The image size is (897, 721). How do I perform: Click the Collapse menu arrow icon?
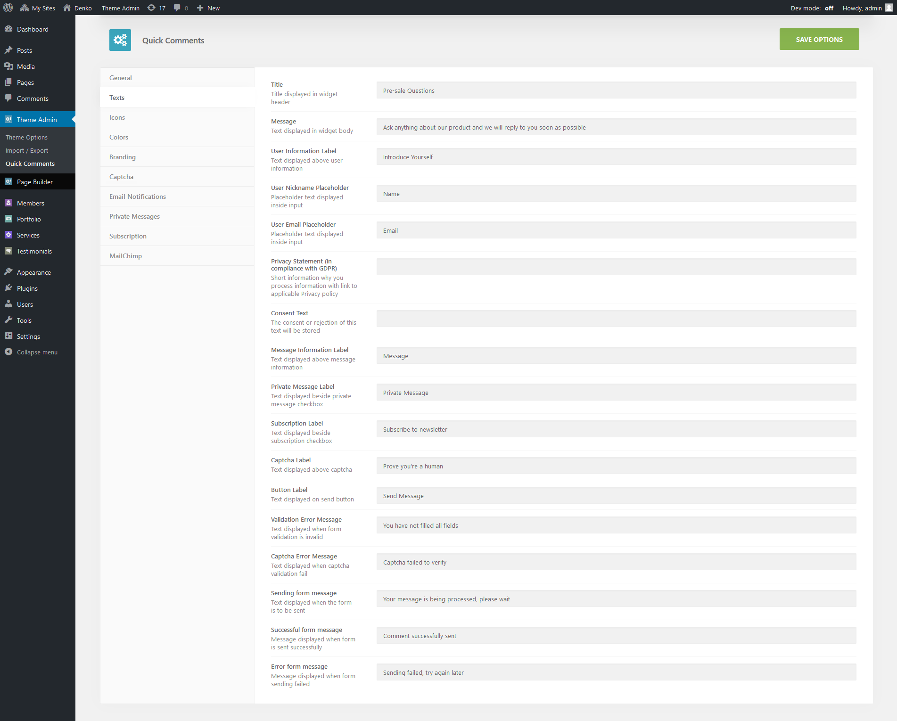pyautogui.click(x=8, y=352)
